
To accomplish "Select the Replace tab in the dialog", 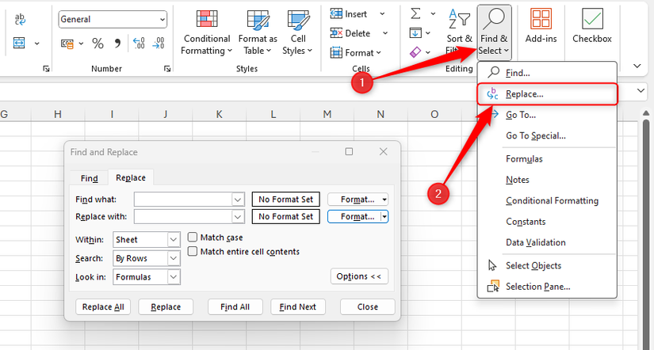I will point(131,177).
